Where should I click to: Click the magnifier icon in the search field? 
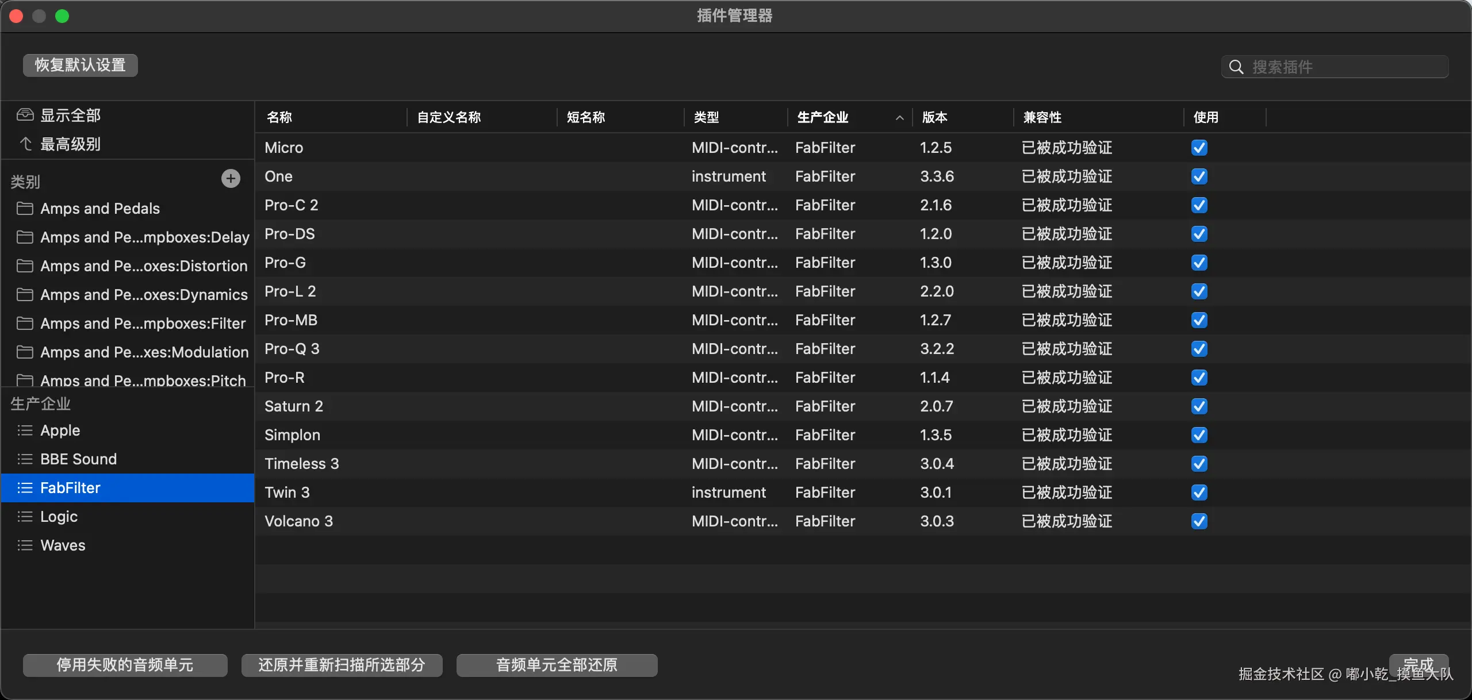[x=1235, y=67]
